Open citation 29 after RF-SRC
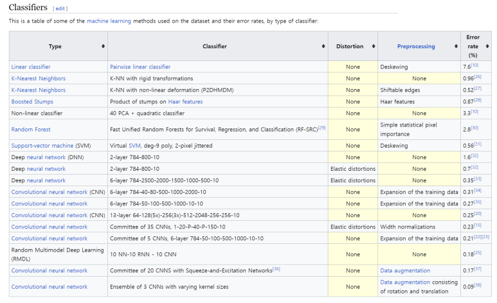The image size is (497, 303). 321,128
